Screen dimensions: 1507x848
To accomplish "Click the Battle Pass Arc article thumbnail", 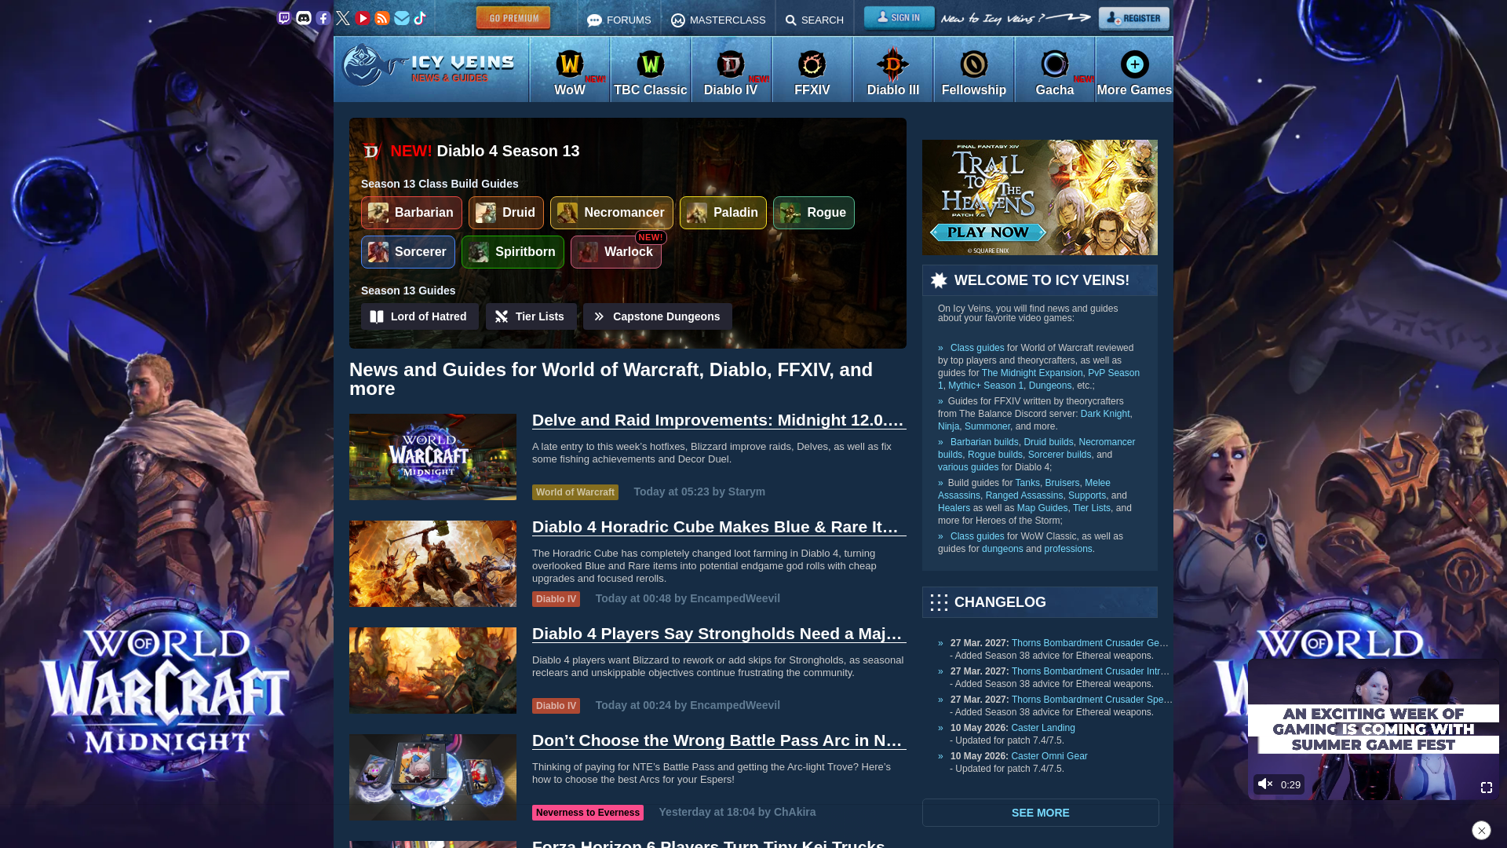I will (432, 777).
